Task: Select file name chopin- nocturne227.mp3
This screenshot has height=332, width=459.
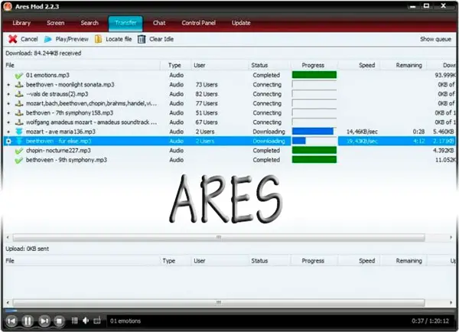Action: 58,151
